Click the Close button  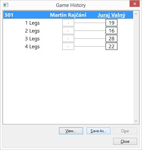point(125,141)
